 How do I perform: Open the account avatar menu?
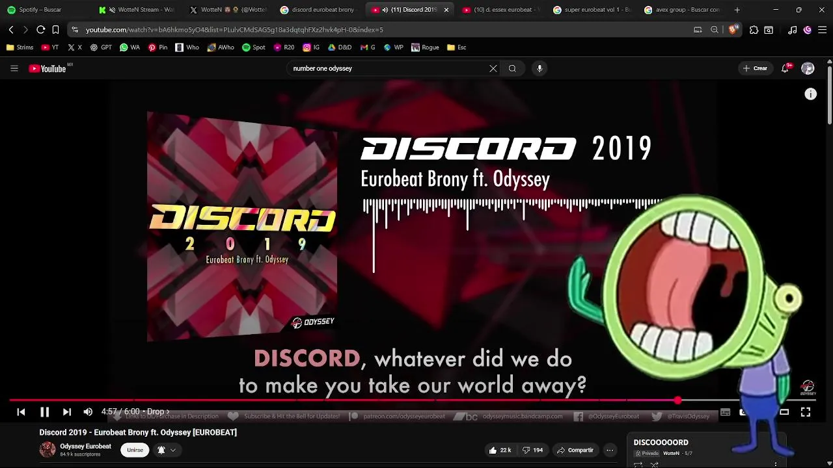click(x=808, y=68)
